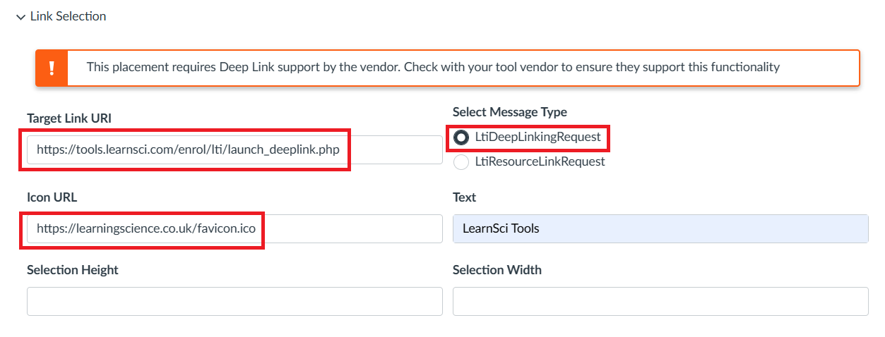
Task: Focus the empty Selection Width field
Action: pyautogui.click(x=660, y=301)
